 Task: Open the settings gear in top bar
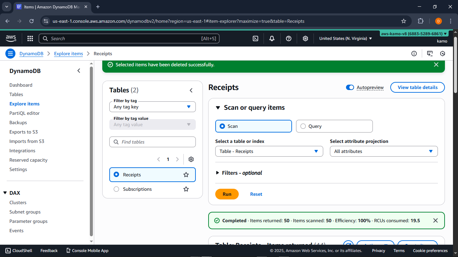coord(305,38)
